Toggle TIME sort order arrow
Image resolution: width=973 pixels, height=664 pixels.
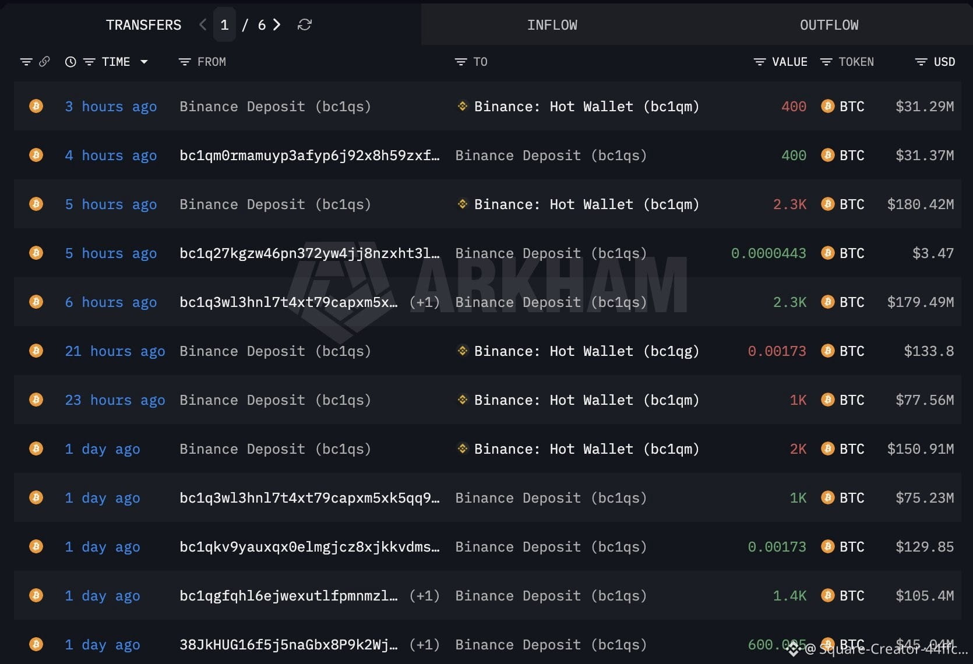coord(144,62)
